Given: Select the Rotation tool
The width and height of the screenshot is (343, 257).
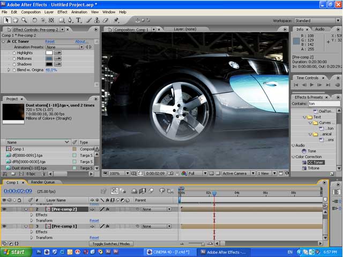Looking at the screenshot, I should click(x=34, y=20).
